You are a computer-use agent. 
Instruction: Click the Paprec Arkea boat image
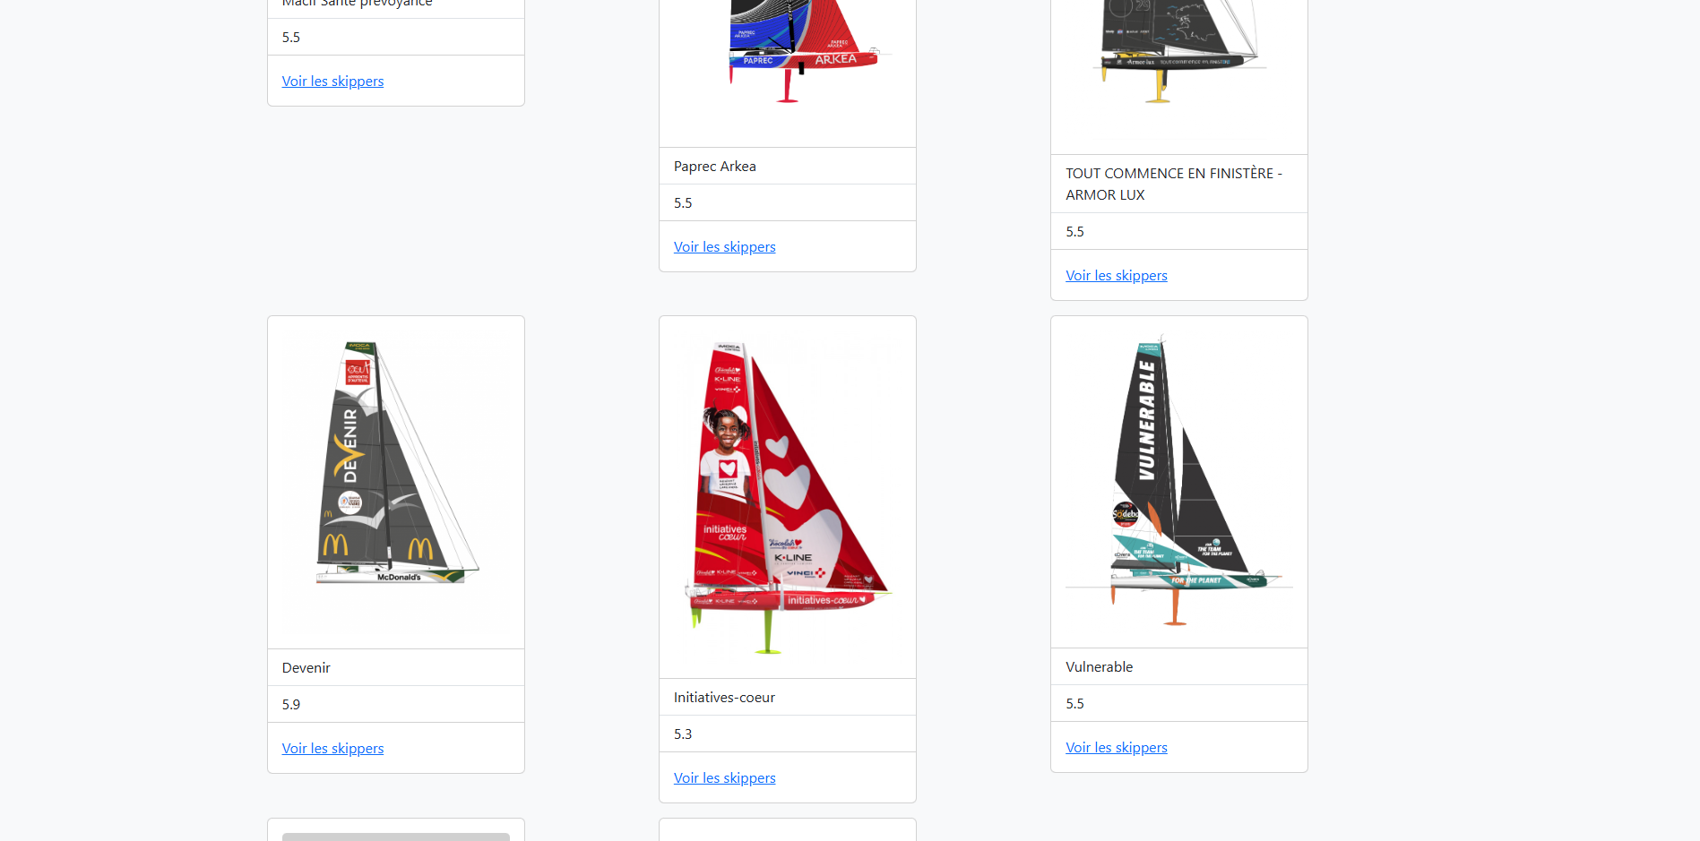point(788,54)
